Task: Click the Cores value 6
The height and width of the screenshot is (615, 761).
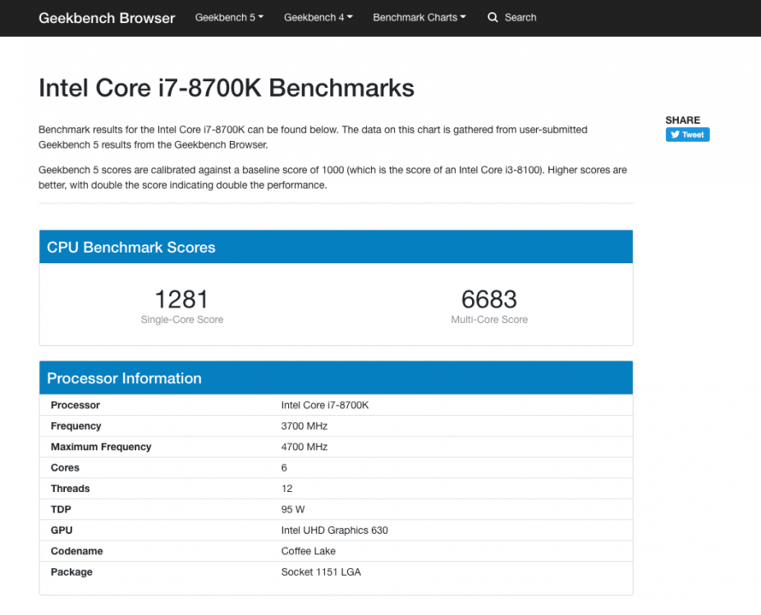Action: (284, 467)
